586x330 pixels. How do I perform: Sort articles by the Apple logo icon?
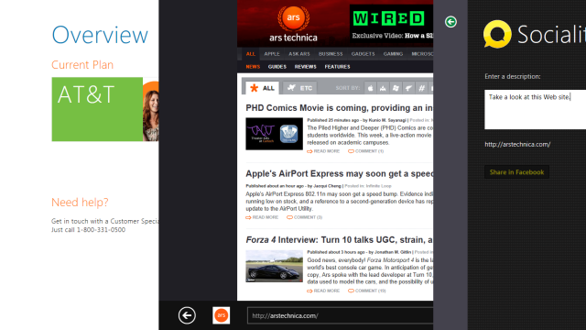pyautogui.click(x=370, y=88)
